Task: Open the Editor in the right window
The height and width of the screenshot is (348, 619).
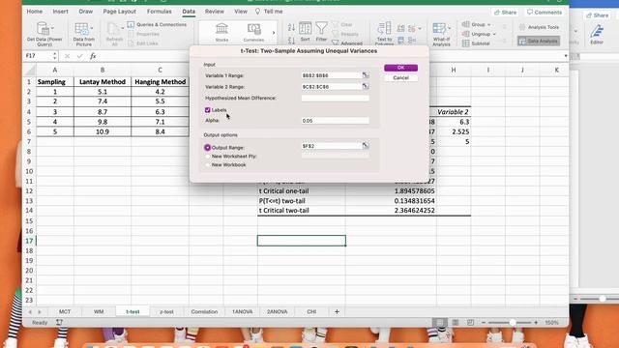Action: pyautogui.click(x=597, y=34)
